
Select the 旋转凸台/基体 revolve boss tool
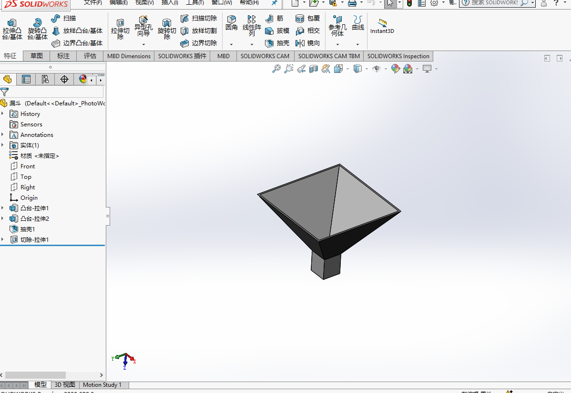(x=37, y=29)
